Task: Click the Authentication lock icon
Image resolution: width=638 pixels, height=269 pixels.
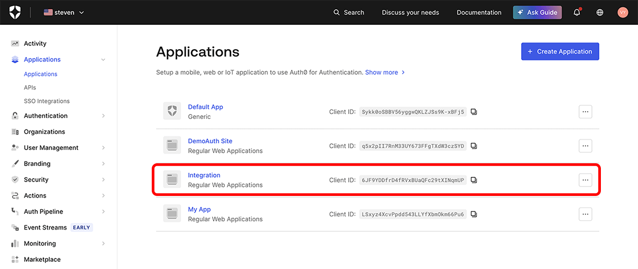Action: tap(15, 116)
